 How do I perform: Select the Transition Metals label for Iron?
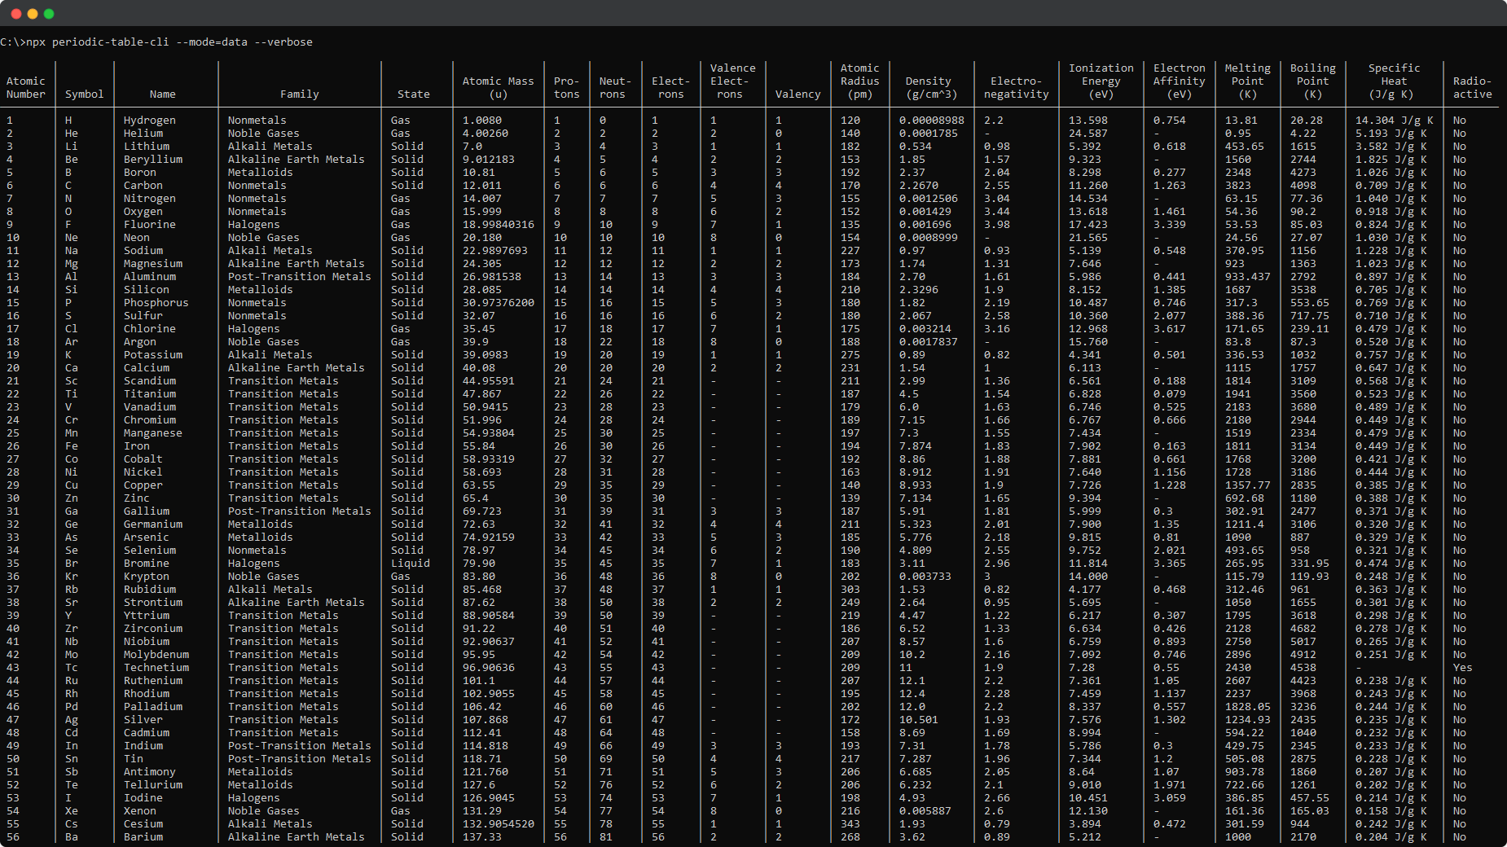[x=283, y=445]
